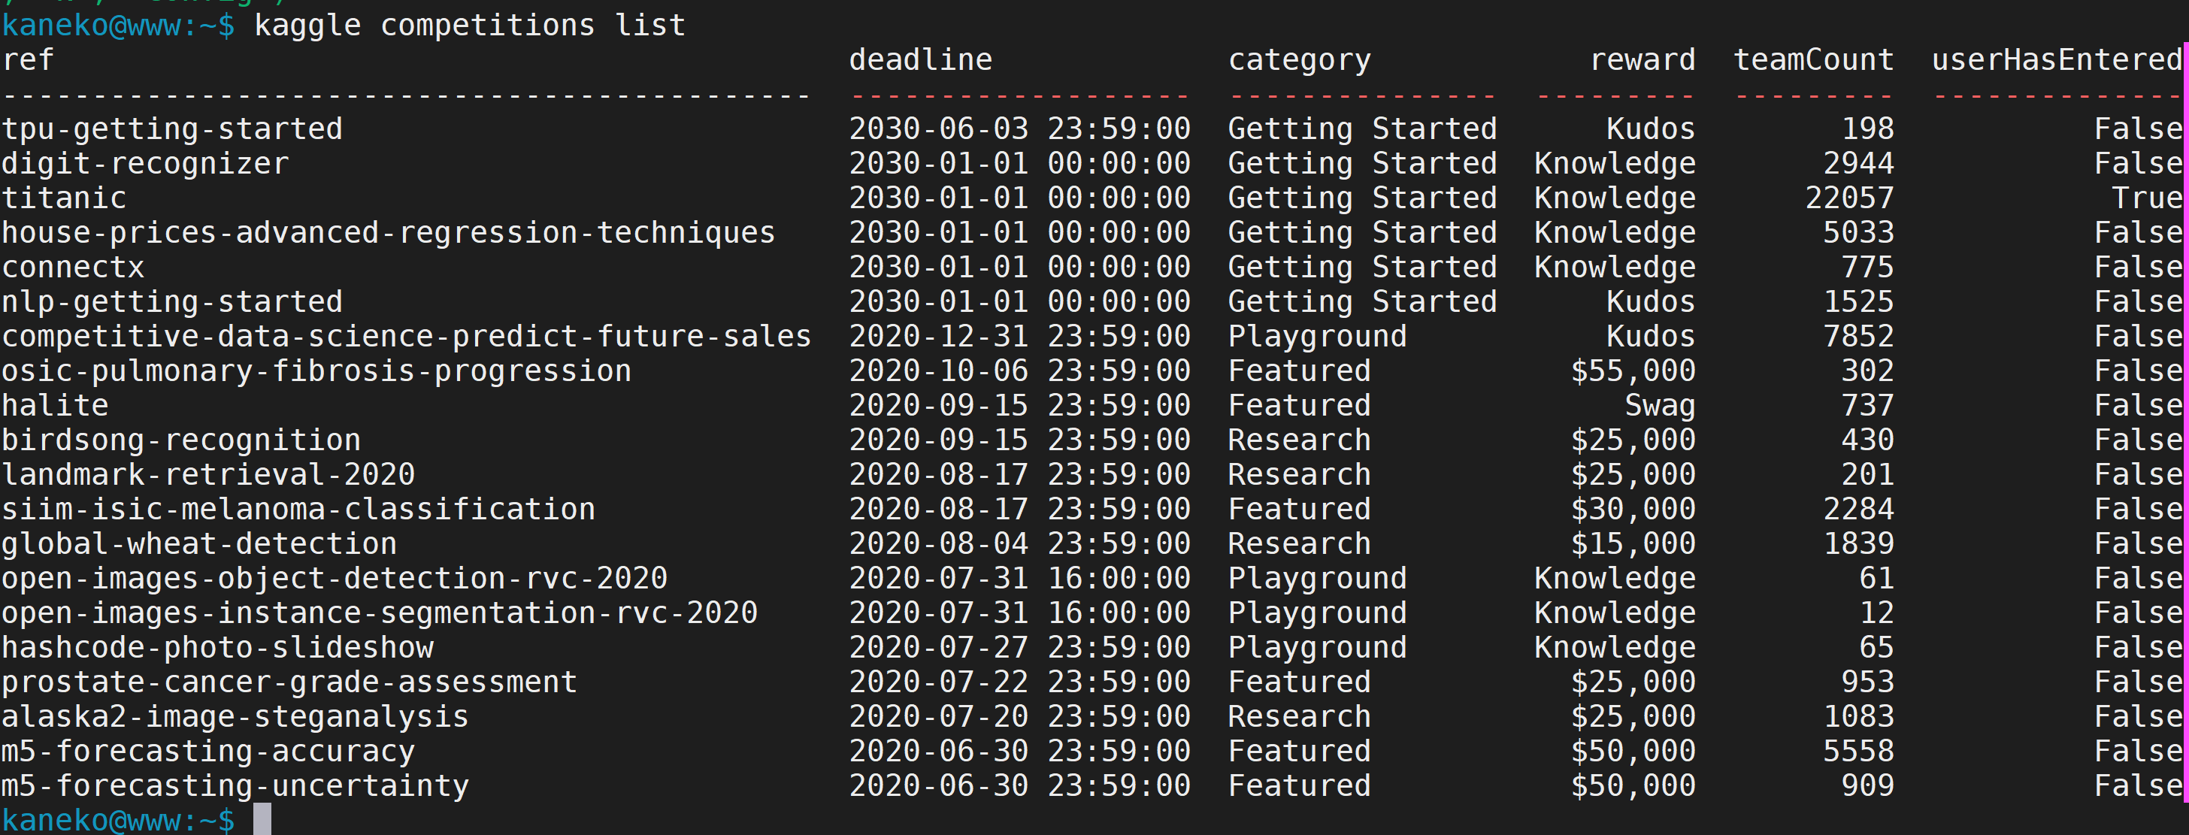The width and height of the screenshot is (2189, 835).
Task: Click 'Knowledge' reward for hashcode-photo-slideshow
Action: click(1615, 648)
